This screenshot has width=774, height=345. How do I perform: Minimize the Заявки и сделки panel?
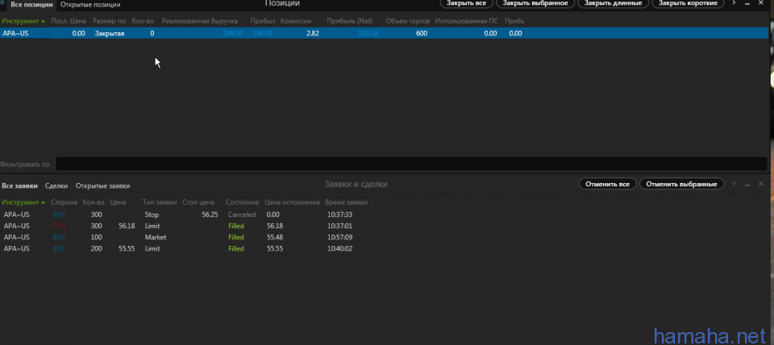coord(747,184)
